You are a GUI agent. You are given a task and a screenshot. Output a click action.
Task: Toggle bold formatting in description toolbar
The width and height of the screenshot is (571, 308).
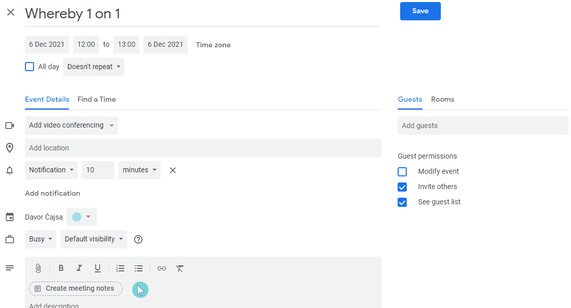pos(61,268)
